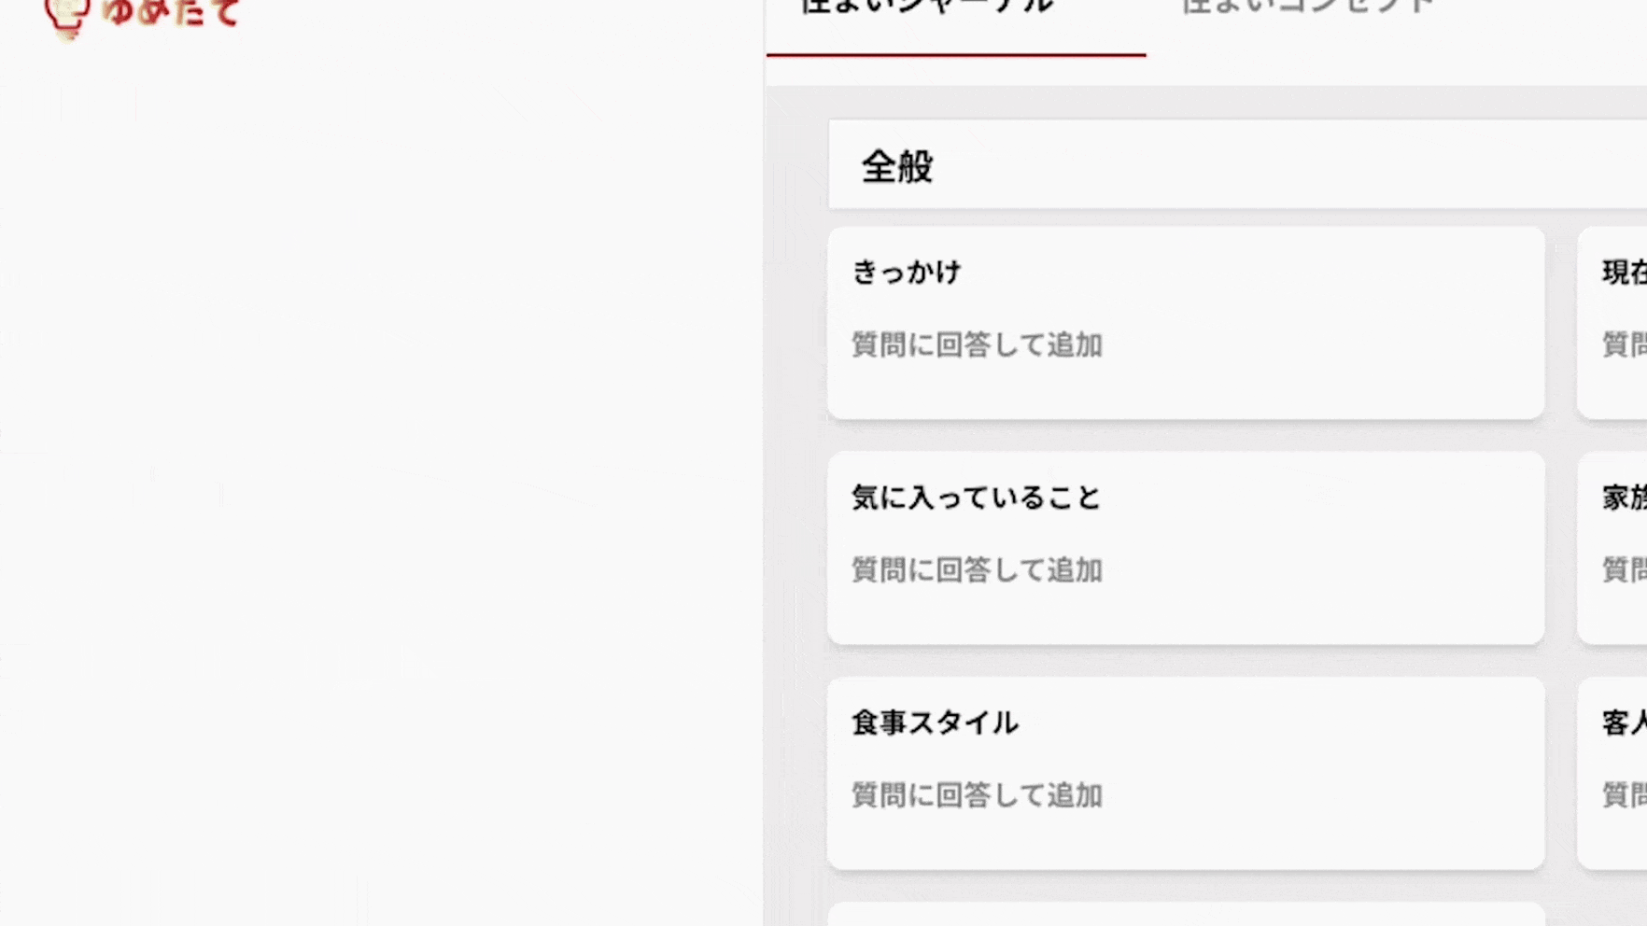Viewport: 1647px width, 926px height.
Task: Click 質問に回答して追加 under 気に入っていること
Action: 977,569
